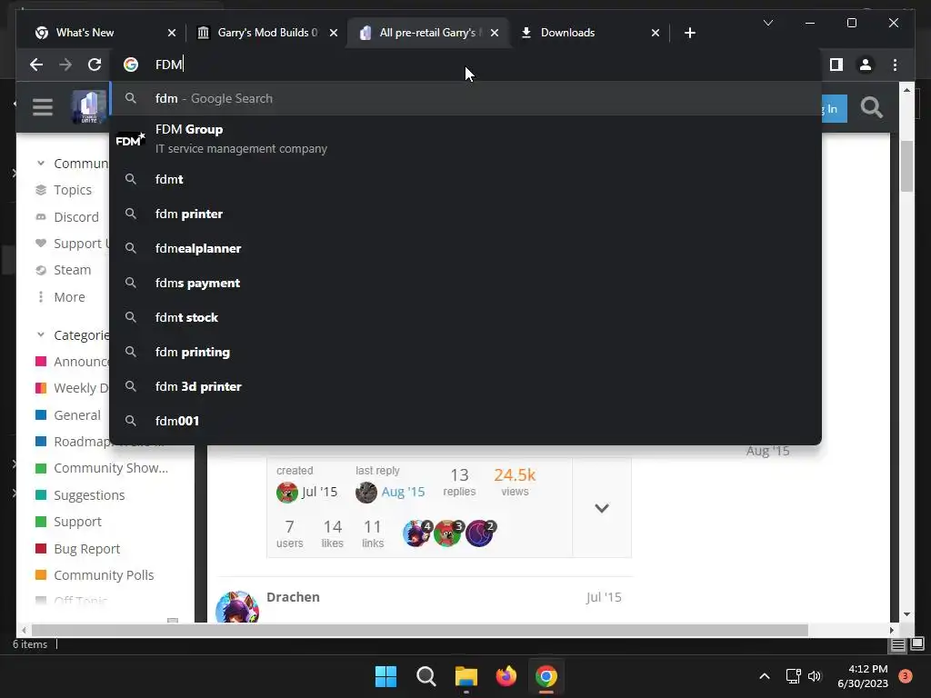931x698 pixels.
Task: Go back using the browser back arrow
Action: (x=36, y=65)
